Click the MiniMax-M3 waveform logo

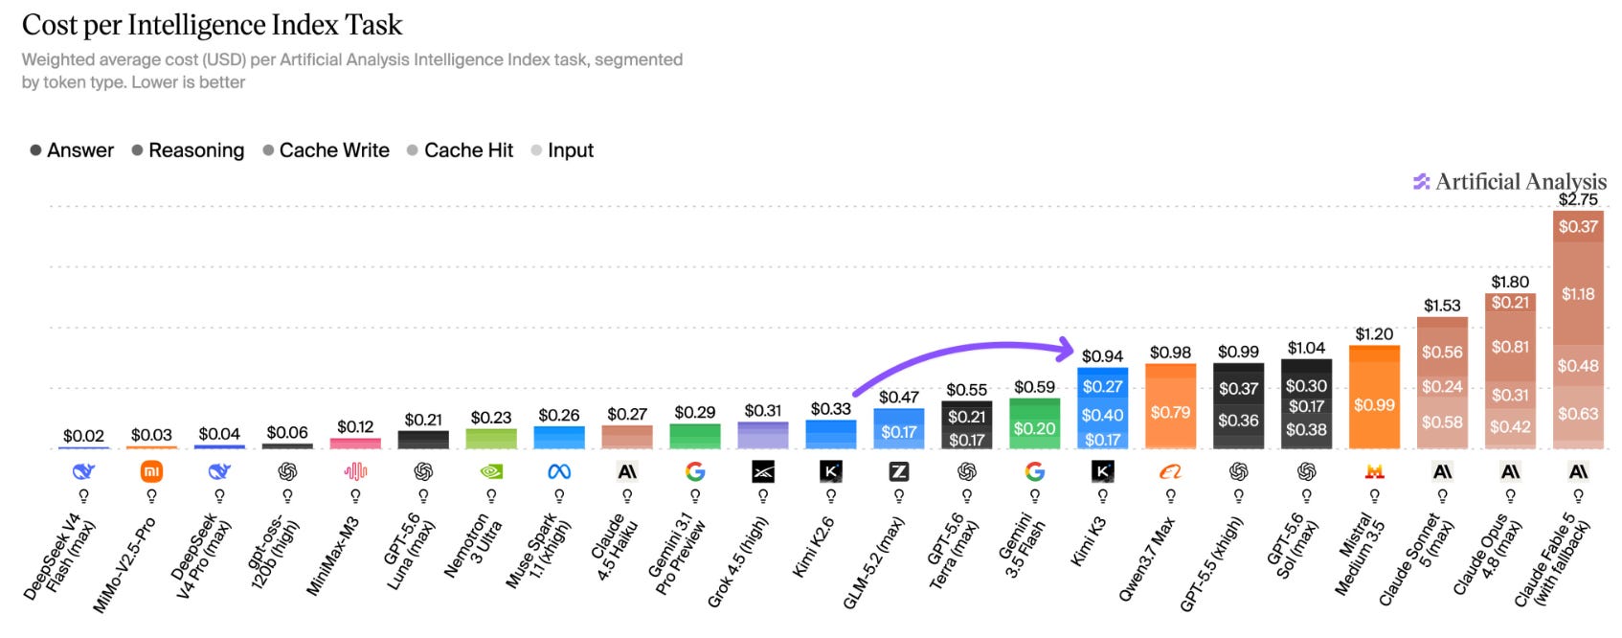[x=355, y=471]
